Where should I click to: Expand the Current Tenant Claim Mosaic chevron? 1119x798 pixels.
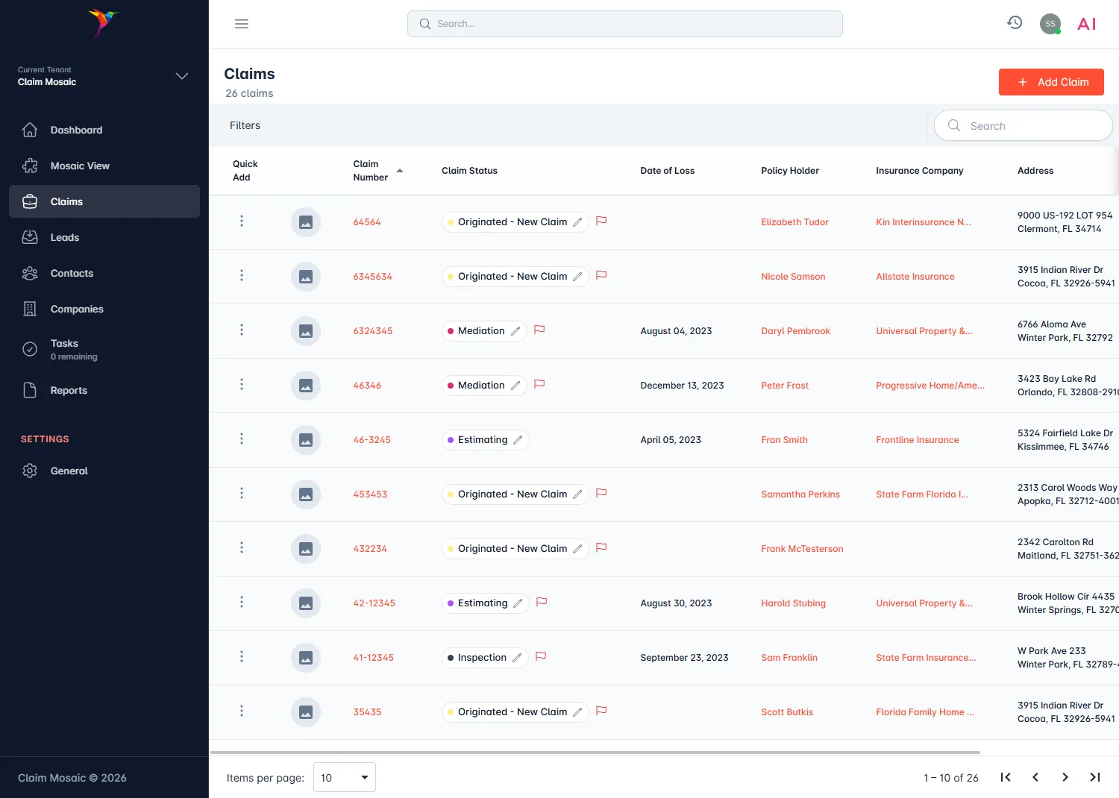[181, 76]
